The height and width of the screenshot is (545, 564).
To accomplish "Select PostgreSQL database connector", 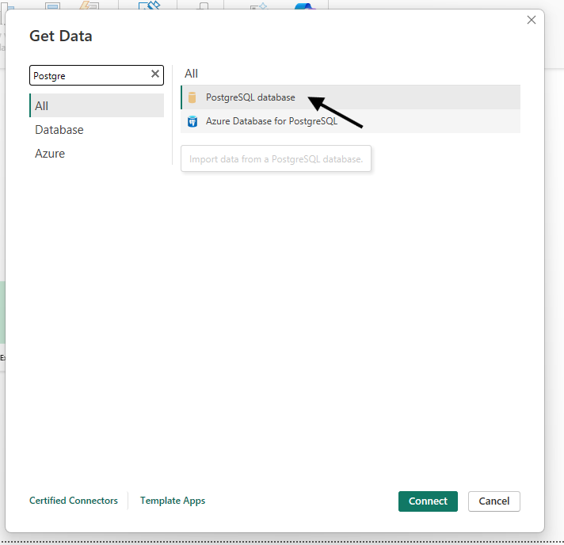I will [350, 97].
